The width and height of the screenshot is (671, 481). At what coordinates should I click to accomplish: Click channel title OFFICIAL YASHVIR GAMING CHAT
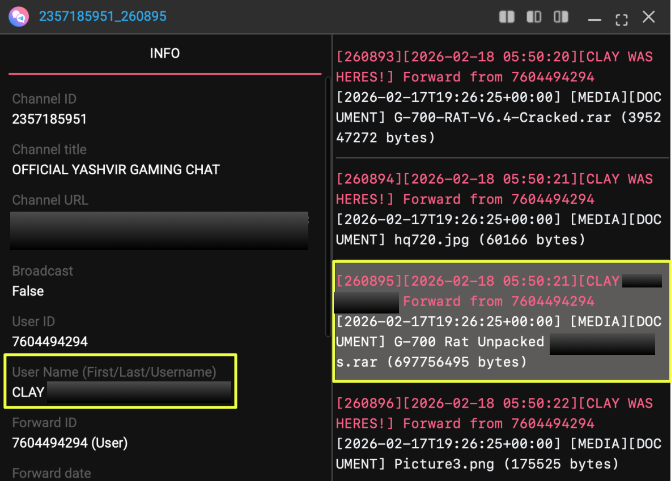pos(116,170)
